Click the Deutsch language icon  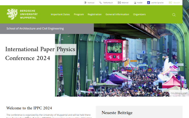(170, 3)
